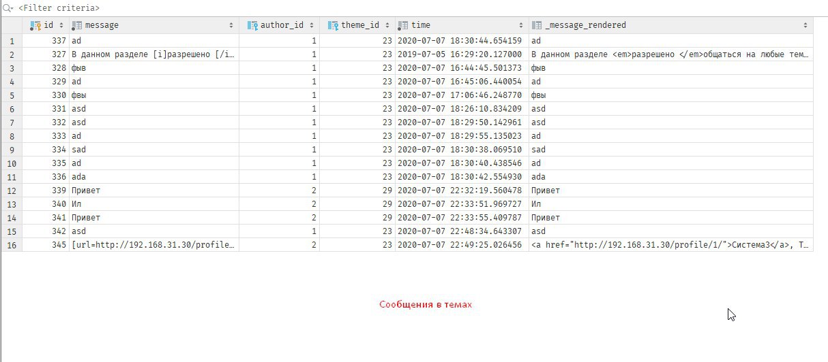Viewport: 828px width, 362px height.
Task: Select the _message_rendered column header
Action: click(671, 25)
